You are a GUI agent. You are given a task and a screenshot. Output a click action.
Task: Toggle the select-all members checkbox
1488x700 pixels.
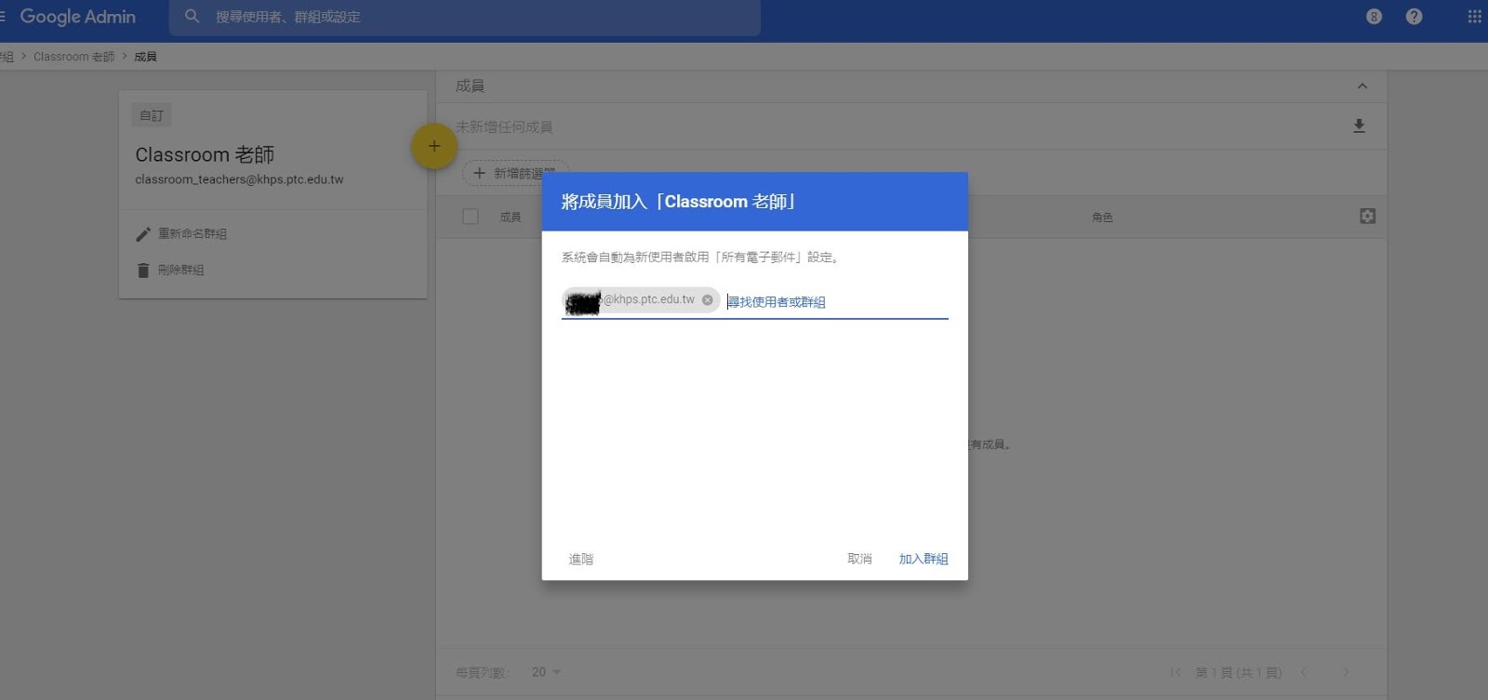coord(471,217)
